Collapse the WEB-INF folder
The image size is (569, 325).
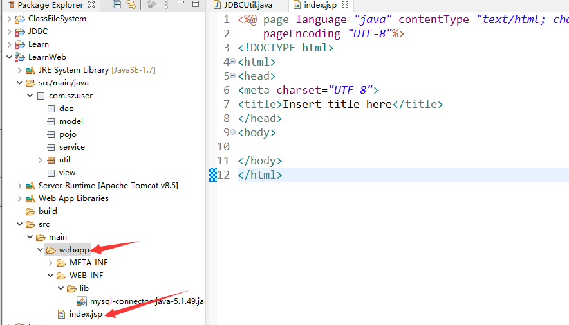(x=50, y=276)
